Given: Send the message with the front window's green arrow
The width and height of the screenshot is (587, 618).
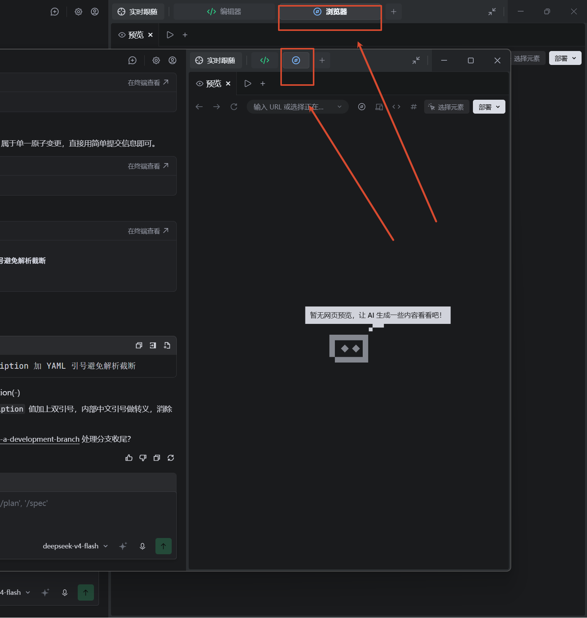Looking at the screenshot, I should coord(164,546).
